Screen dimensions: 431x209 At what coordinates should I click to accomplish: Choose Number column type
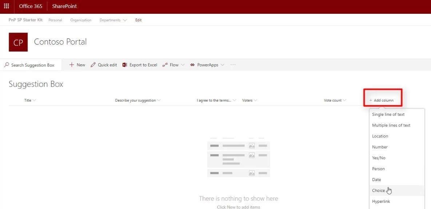tap(397, 147)
